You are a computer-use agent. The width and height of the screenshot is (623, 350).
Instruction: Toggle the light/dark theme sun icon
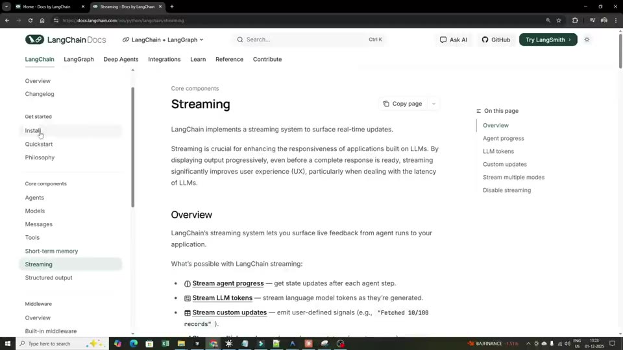pos(587,40)
